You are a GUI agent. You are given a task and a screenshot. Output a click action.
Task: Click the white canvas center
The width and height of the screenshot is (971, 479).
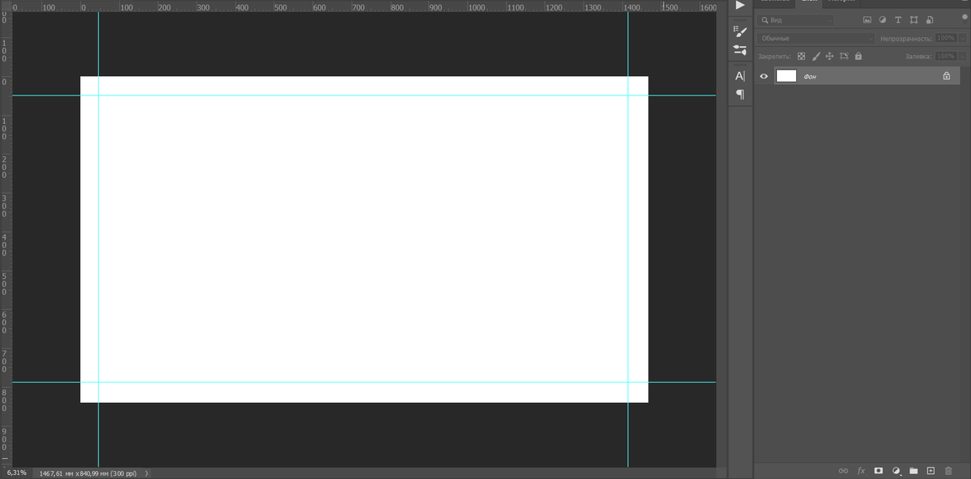[364, 239]
